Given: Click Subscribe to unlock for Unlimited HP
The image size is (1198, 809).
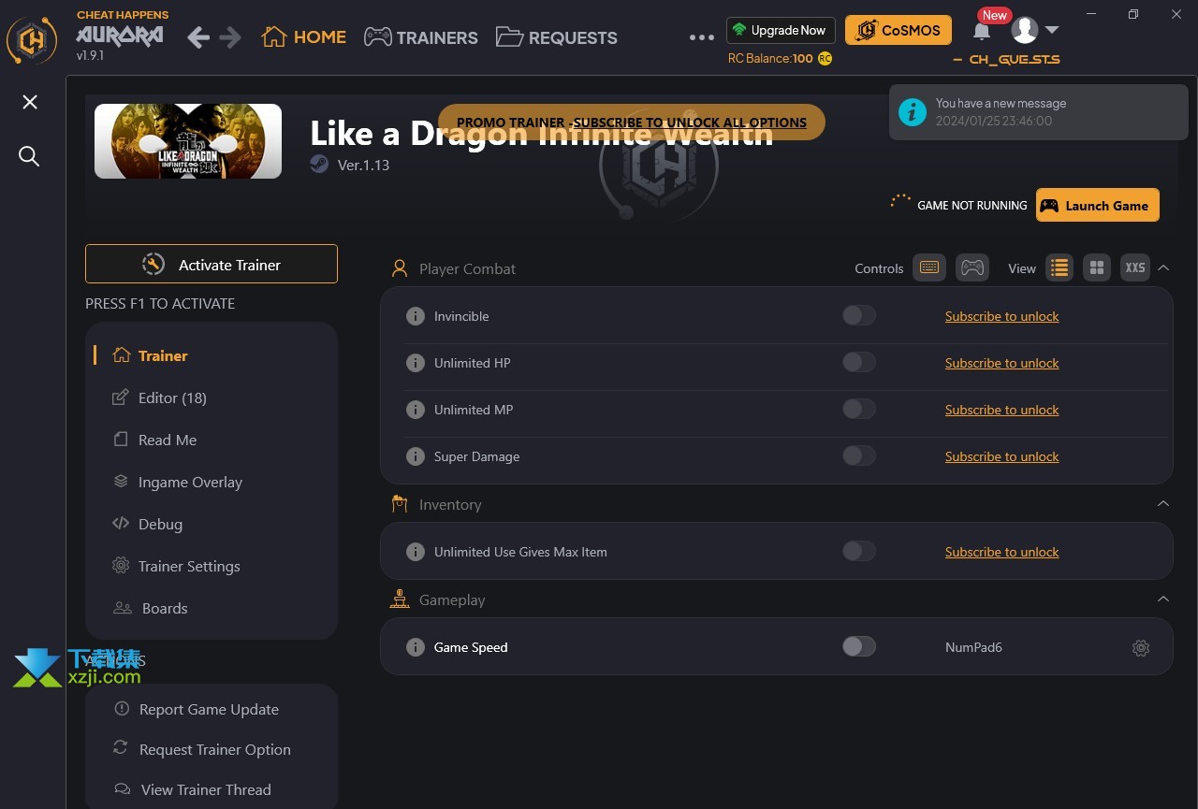Looking at the screenshot, I should 1001,363.
